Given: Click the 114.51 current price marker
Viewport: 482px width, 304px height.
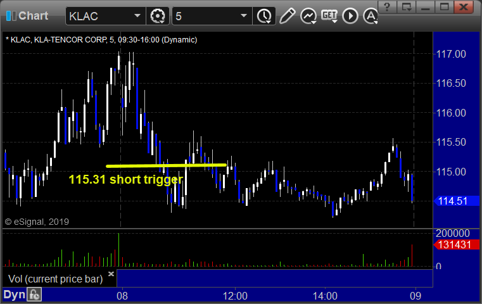Looking at the screenshot, I should point(456,201).
